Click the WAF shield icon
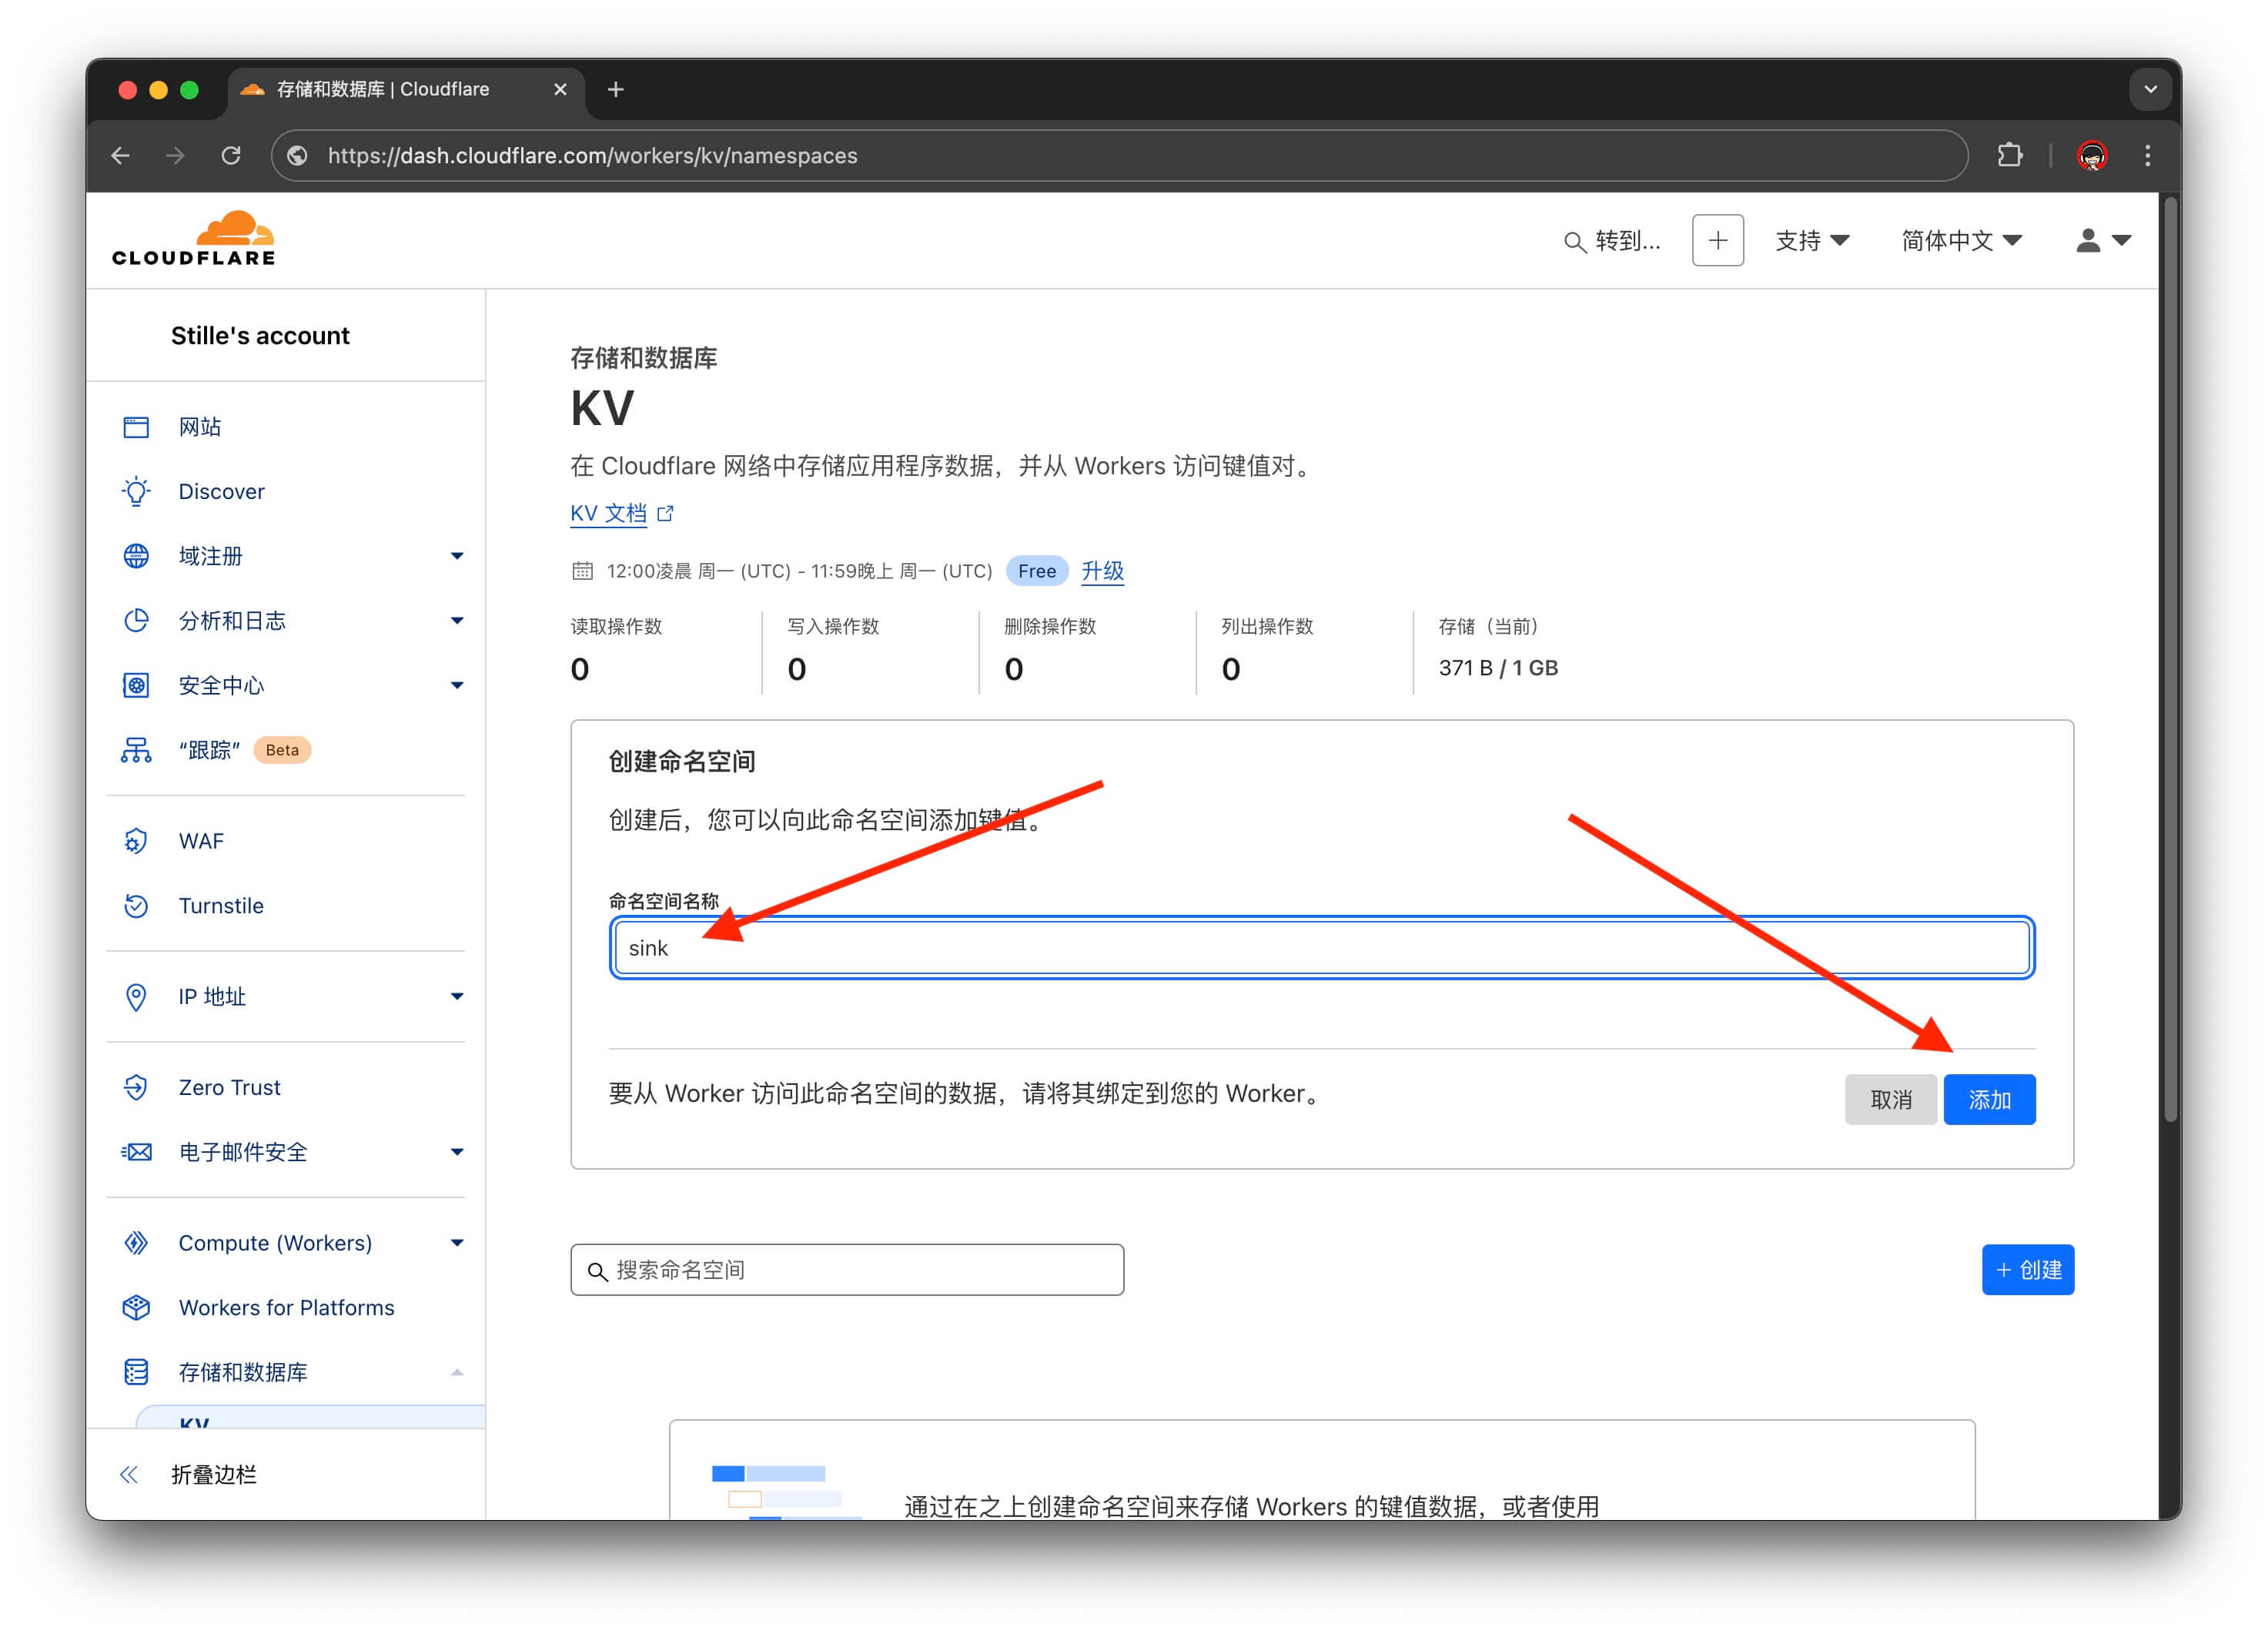The width and height of the screenshot is (2268, 1634). [x=136, y=841]
